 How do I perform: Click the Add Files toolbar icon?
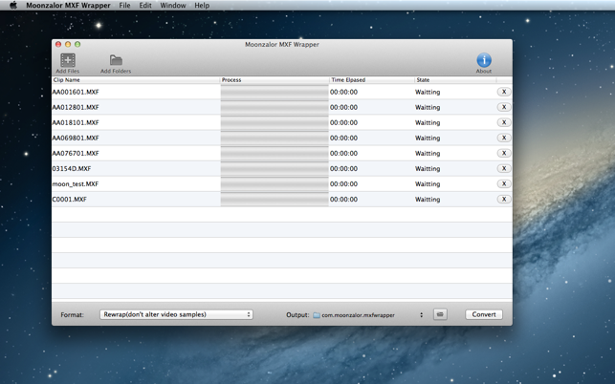(68, 60)
